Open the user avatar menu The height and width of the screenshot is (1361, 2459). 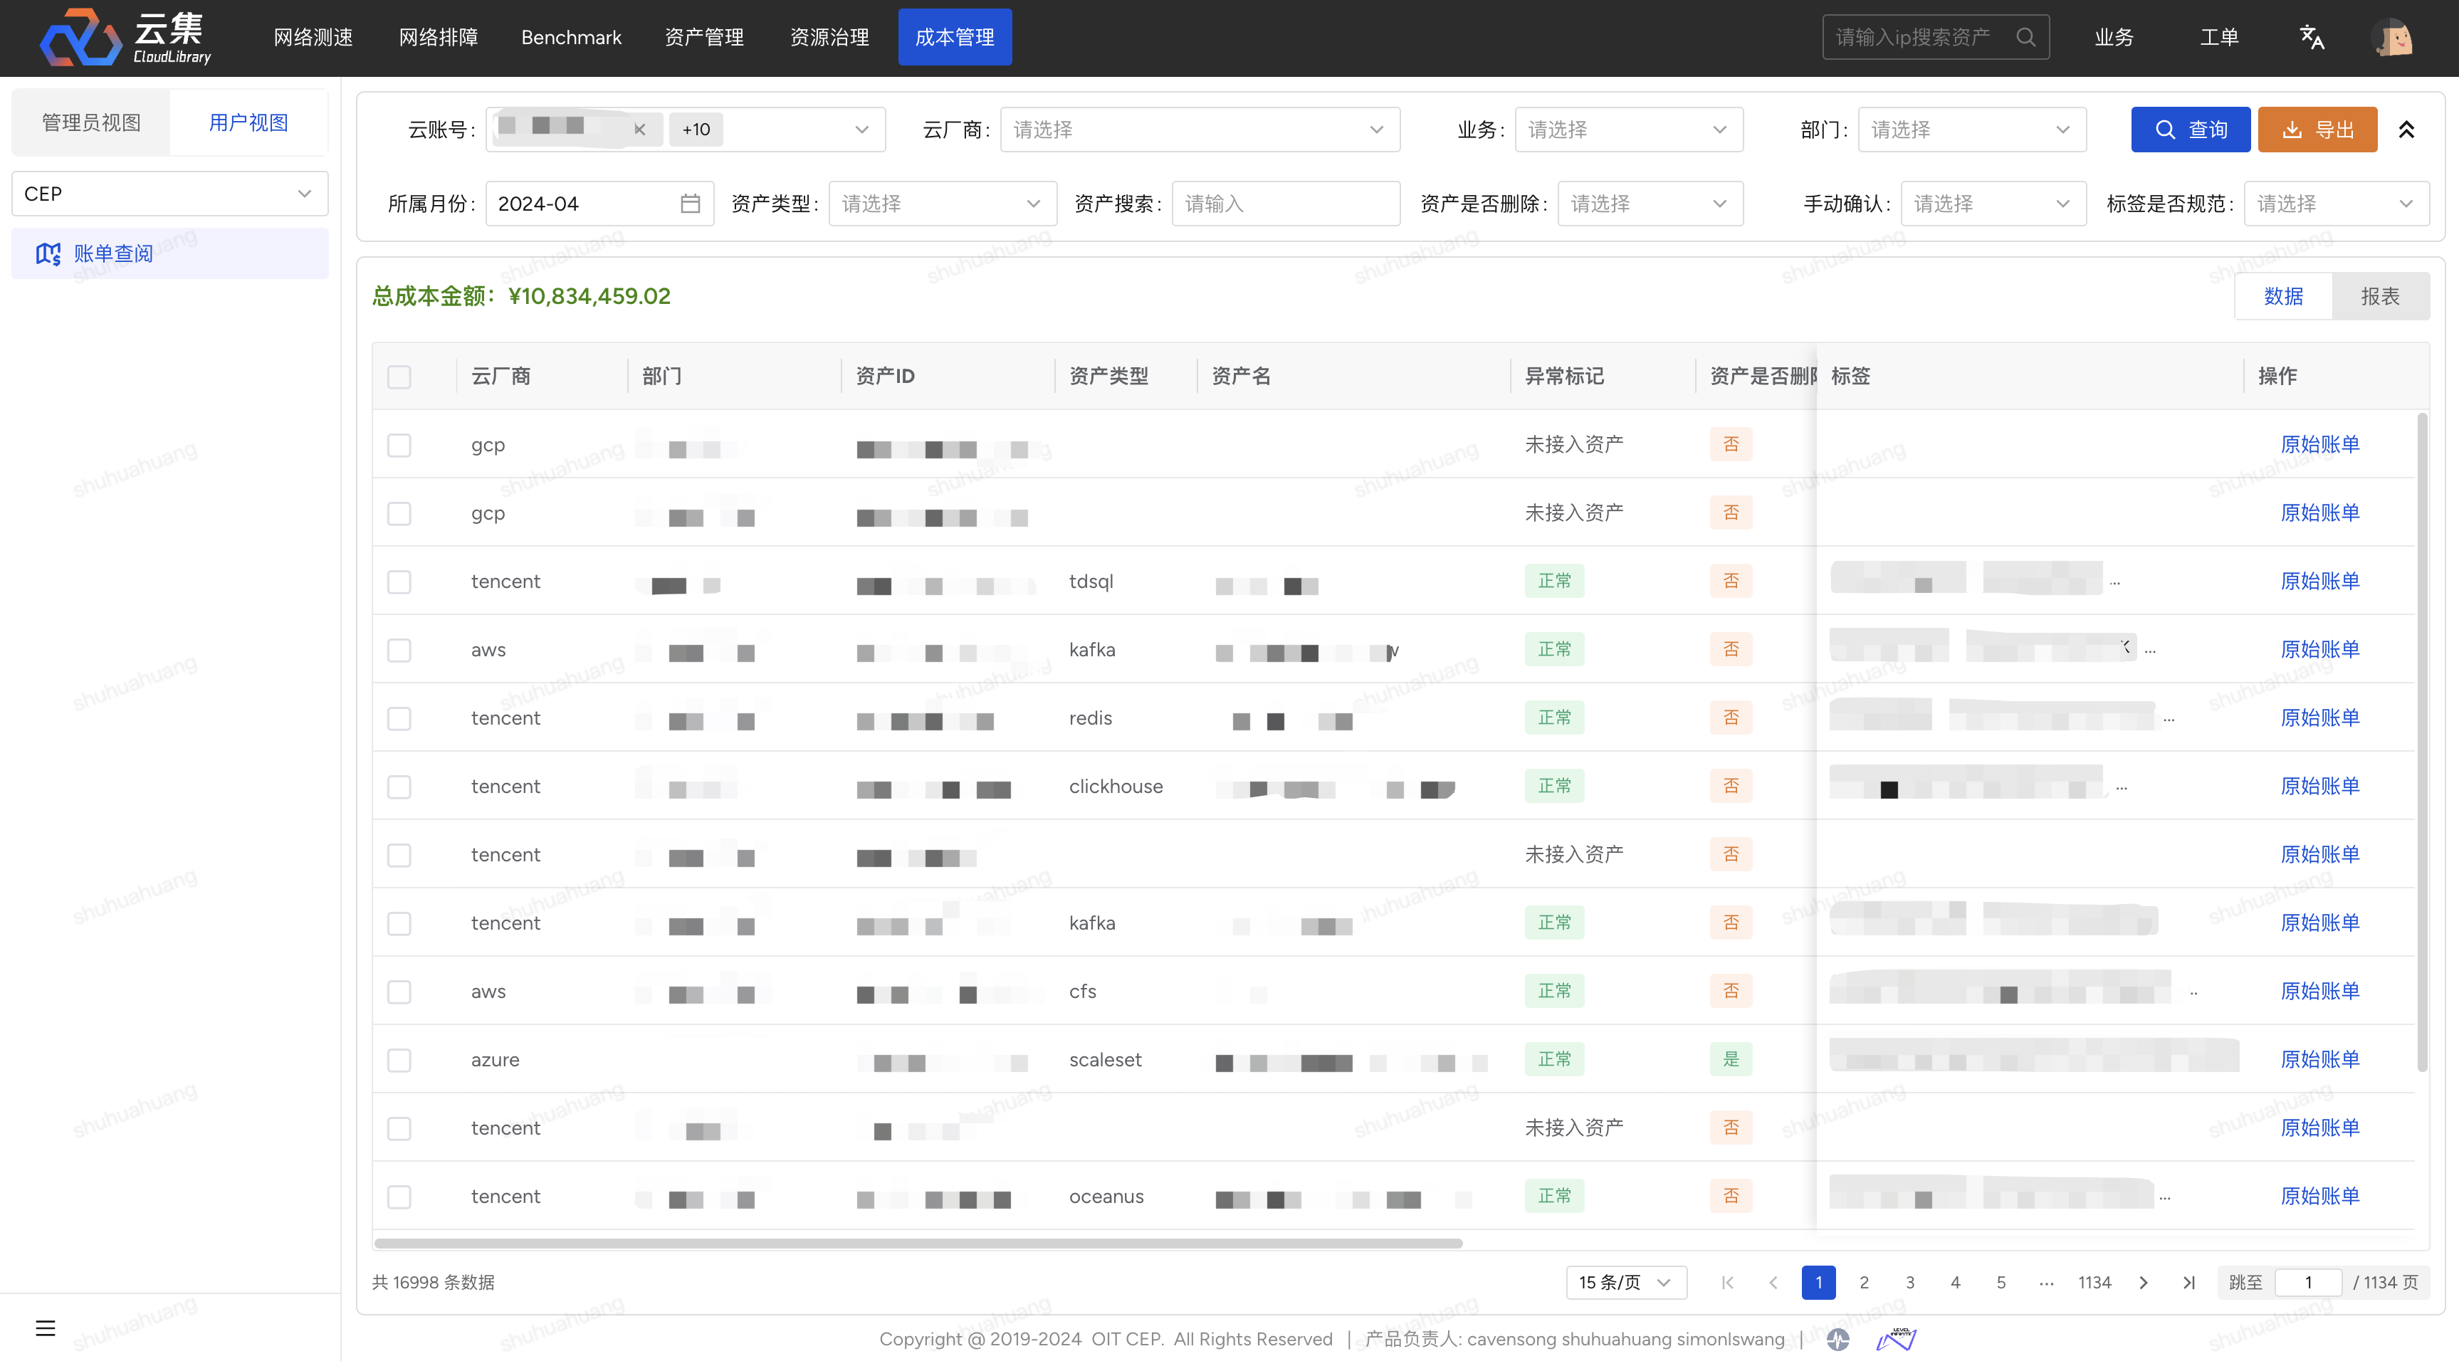click(x=2392, y=37)
